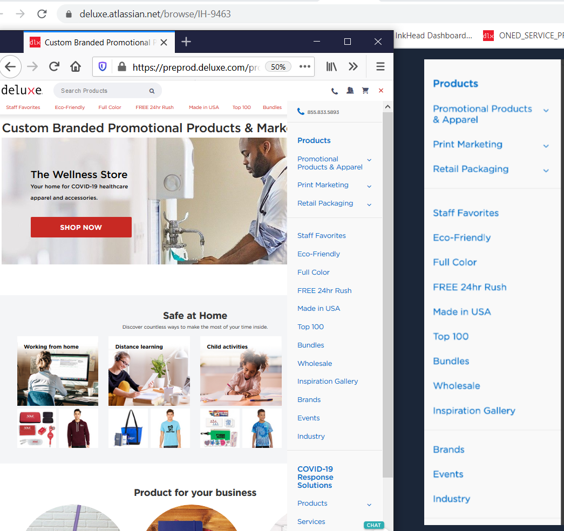Open the Firefox hamburger menu
Image resolution: width=564 pixels, height=531 pixels.
pyautogui.click(x=380, y=66)
